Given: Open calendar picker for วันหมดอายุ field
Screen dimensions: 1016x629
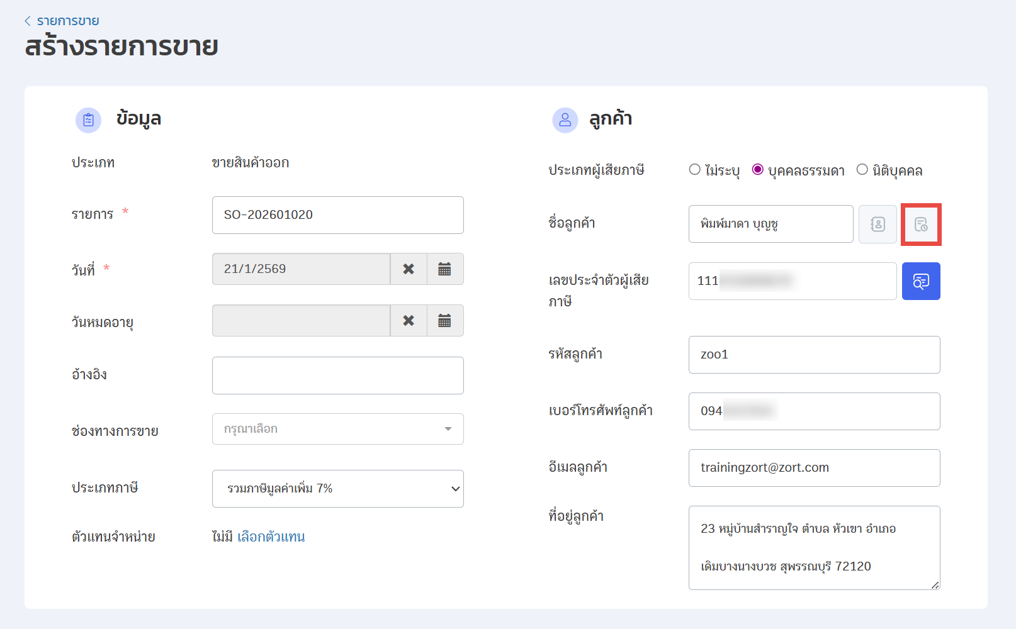Looking at the screenshot, I should (x=444, y=321).
